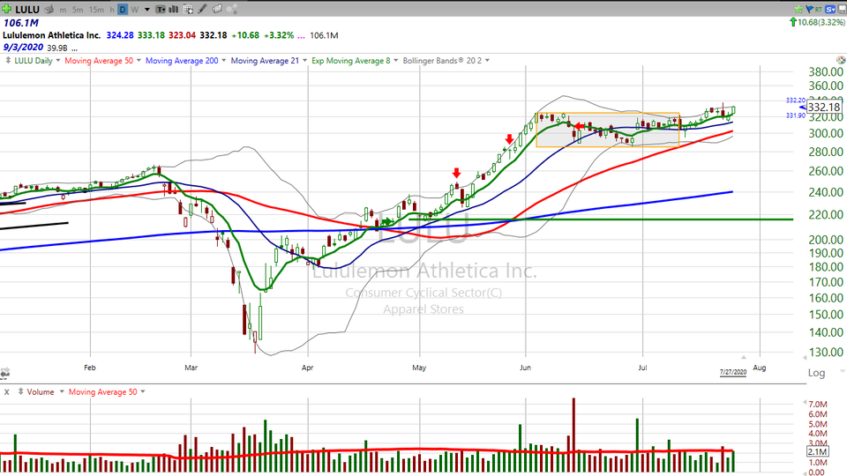Click the save disk icon at top right
Image resolution: width=847 pixels, height=476 pixels.
click(x=842, y=9)
